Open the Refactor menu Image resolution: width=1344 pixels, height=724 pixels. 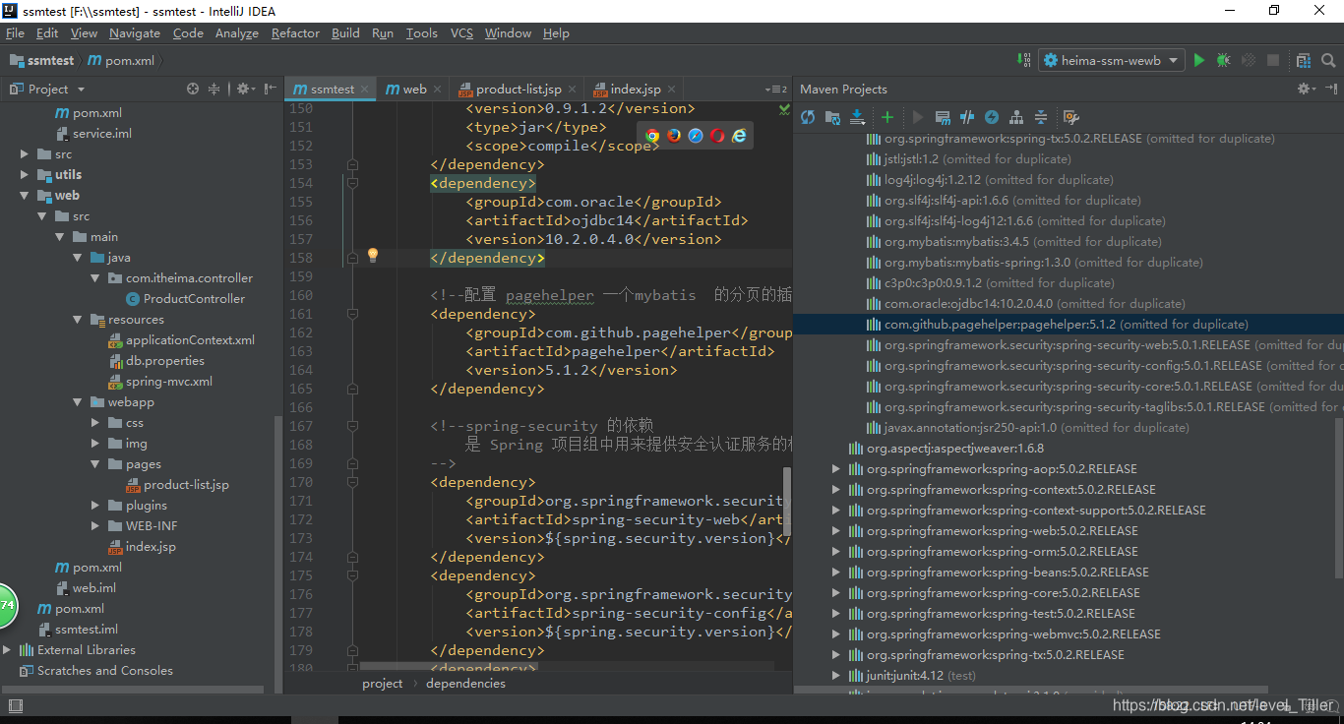click(295, 32)
